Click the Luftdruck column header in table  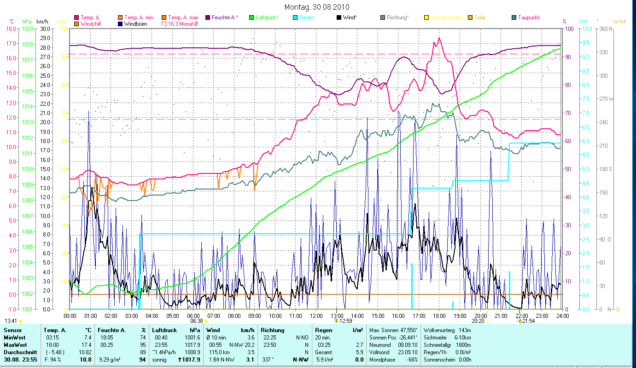tap(164, 330)
